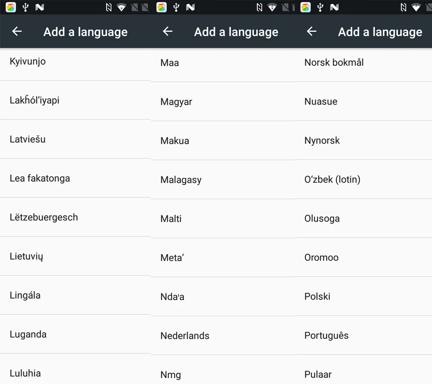Screen dimensions: 432x384
Task: Select Malagasy language
Action: point(223,180)
